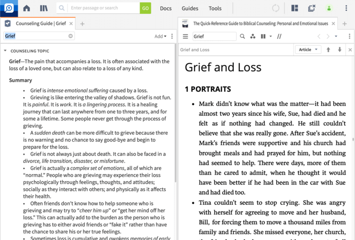The width and height of the screenshot is (355, 240).
Task: Click the Grief and Loss article title
Action: [223, 67]
